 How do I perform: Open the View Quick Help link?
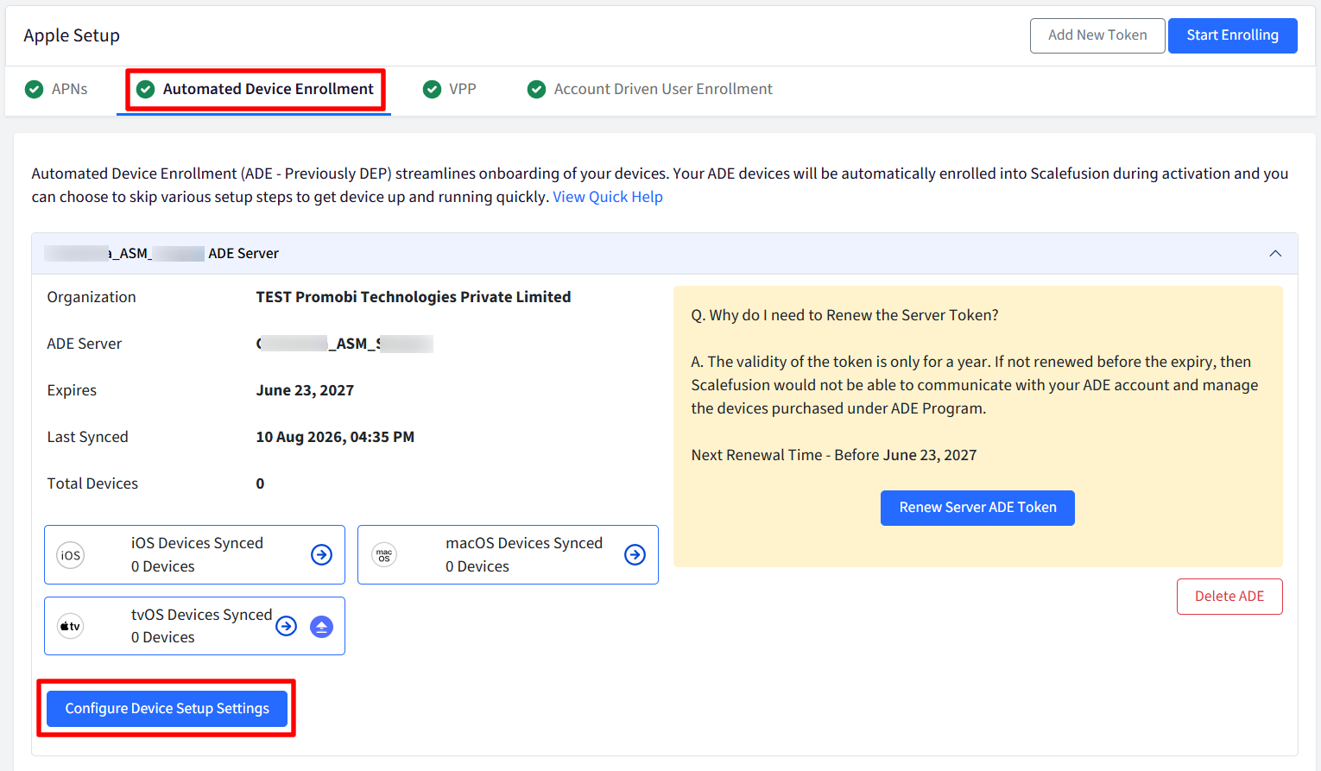(x=608, y=197)
